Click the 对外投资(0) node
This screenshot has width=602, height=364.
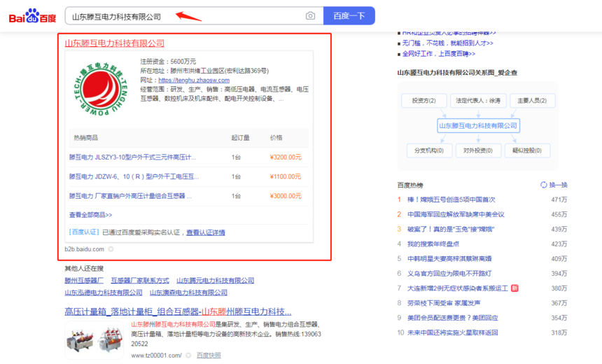478,150
